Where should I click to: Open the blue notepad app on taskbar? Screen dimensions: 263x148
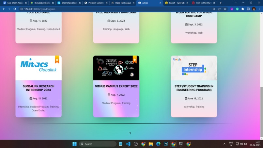(x=121, y=144)
